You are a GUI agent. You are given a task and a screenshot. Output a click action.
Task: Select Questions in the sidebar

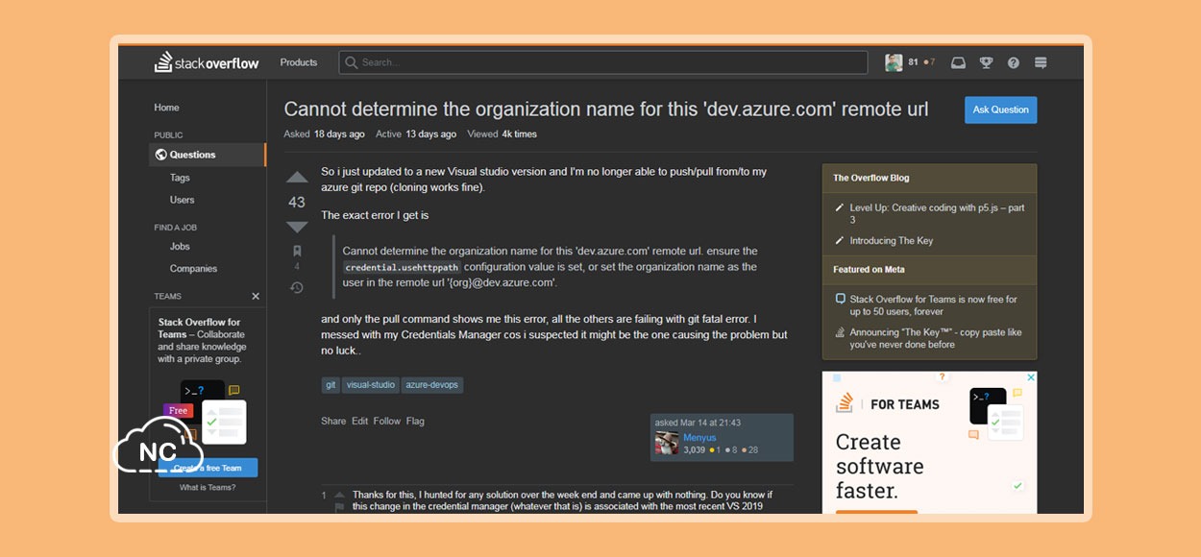point(208,155)
